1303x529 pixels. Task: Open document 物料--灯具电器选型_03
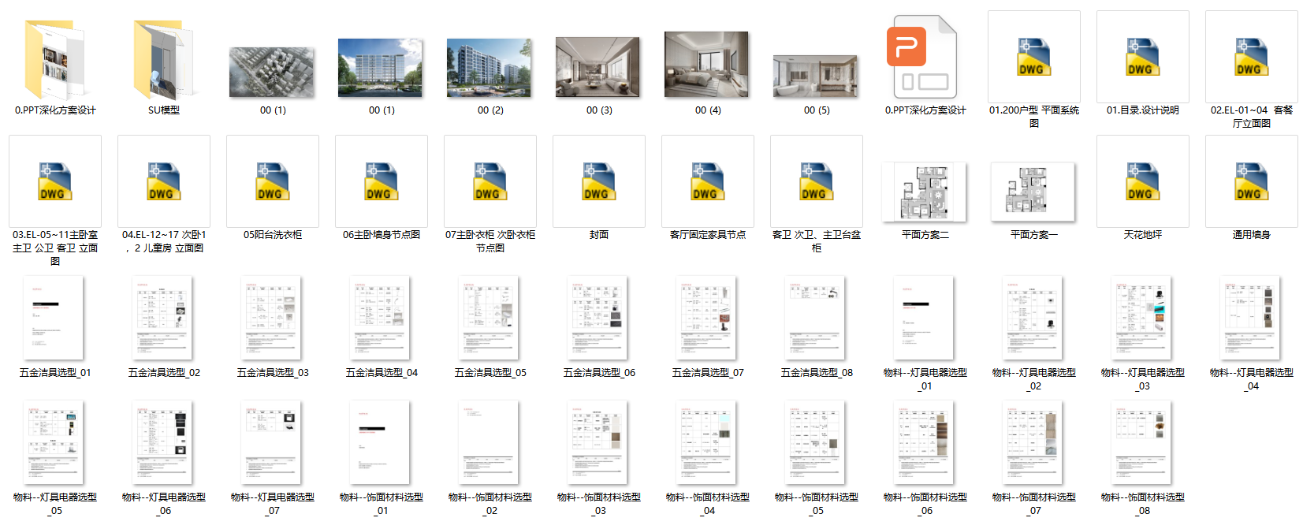tap(1141, 318)
